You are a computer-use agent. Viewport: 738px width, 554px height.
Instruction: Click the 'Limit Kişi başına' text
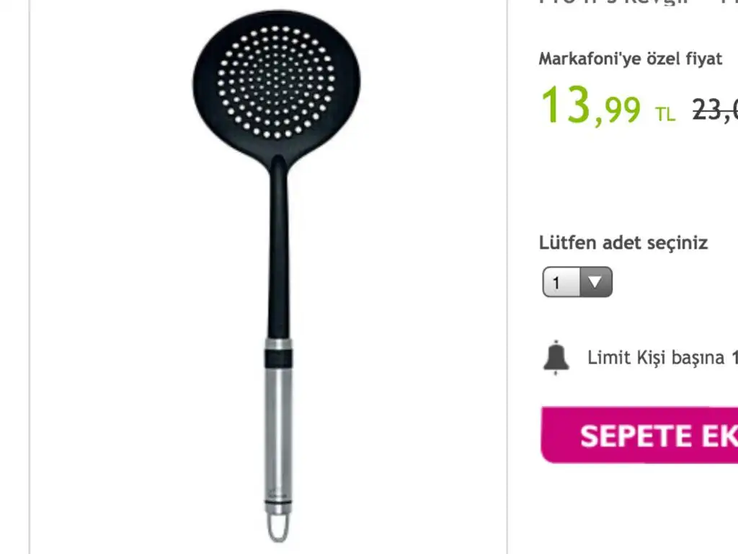pos(656,358)
